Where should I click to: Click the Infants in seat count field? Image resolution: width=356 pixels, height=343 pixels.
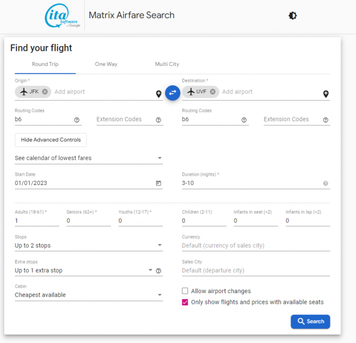tap(256, 221)
